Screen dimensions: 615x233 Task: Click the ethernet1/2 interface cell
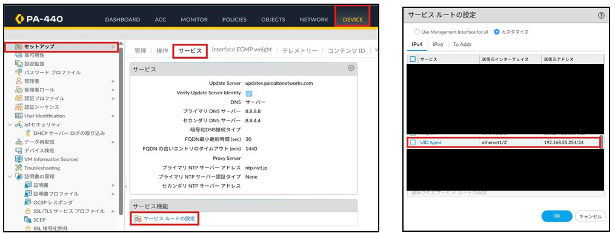[x=510, y=143]
